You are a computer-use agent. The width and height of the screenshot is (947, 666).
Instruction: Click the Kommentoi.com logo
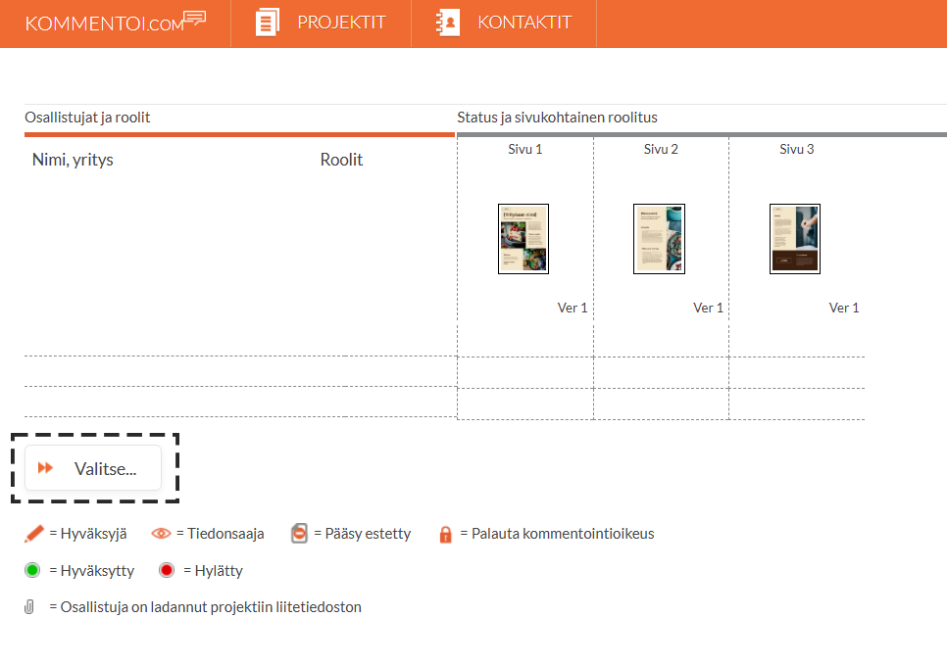(116, 22)
